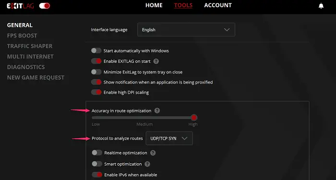The height and width of the screenshot is (180, 336).
Task: Click the notification bell icon
Action: [x=321, y=6]
